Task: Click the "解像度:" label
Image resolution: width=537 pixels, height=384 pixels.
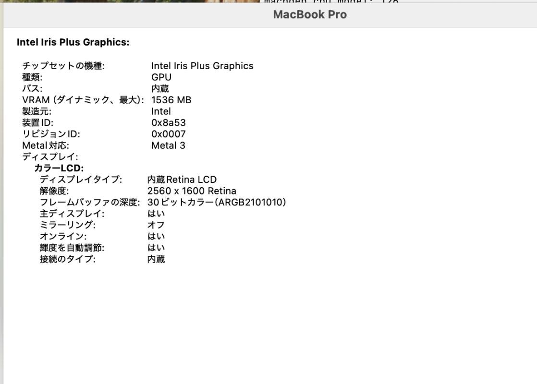Action: pos(54,191)
